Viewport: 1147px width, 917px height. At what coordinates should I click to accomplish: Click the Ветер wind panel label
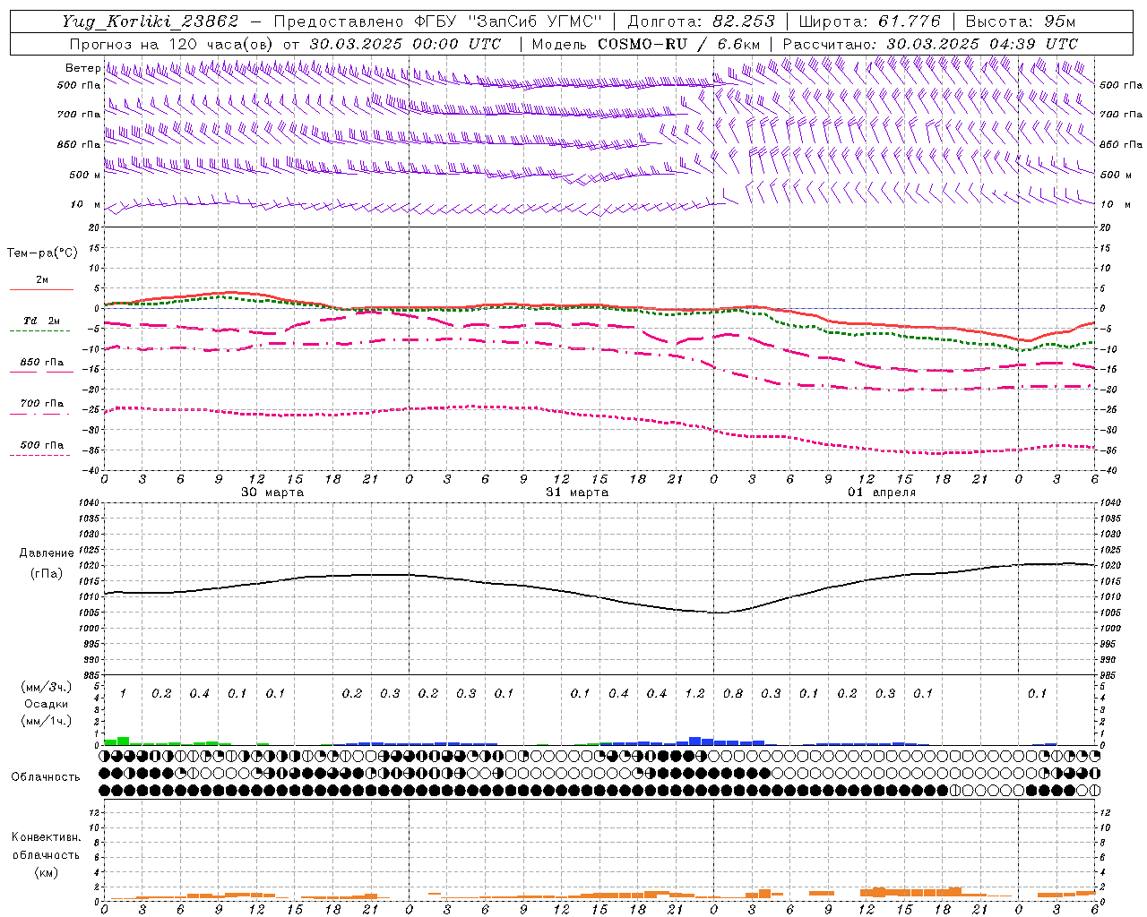(82, 68)
